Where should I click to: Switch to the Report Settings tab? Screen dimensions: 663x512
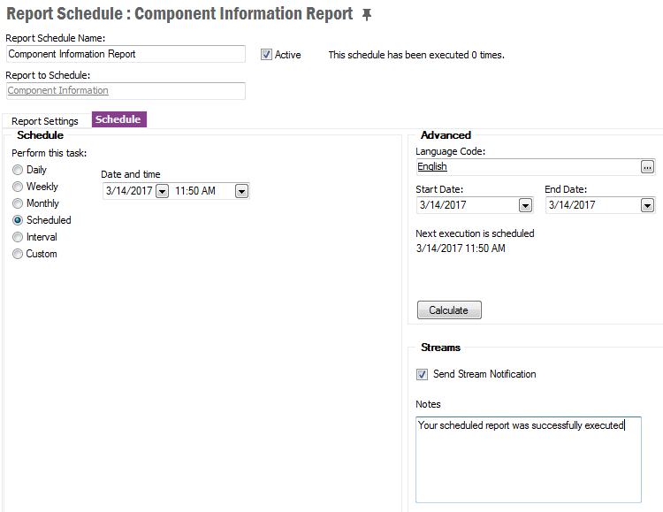tap(45, 121)
